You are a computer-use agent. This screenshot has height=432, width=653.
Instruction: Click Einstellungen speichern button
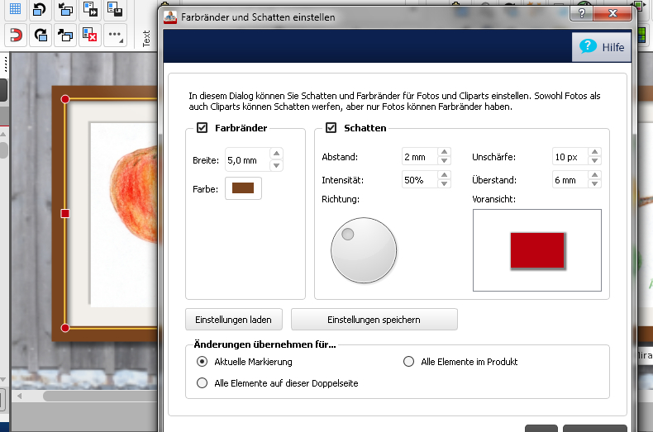click(x=374, y=320)
